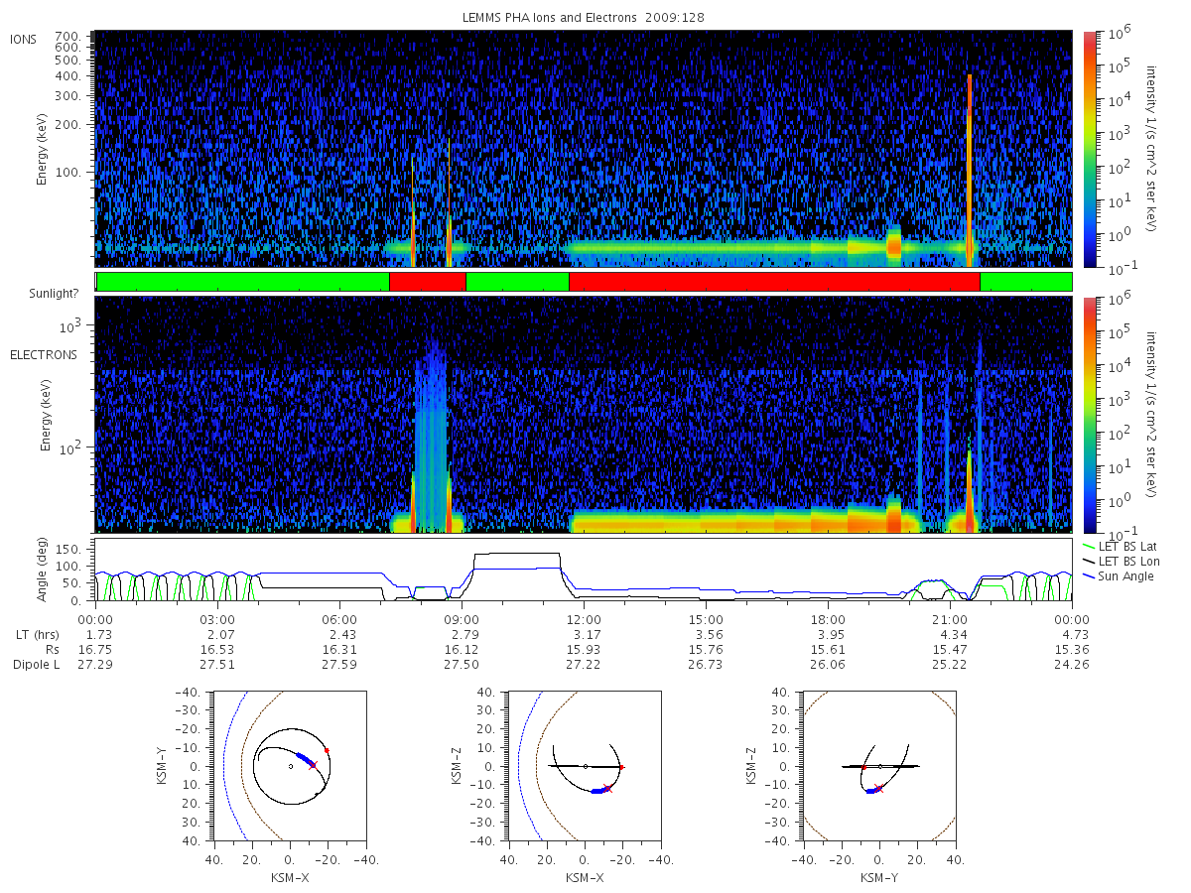
Task: Select the long red sunlight bar segment
Action: [774, 282]
